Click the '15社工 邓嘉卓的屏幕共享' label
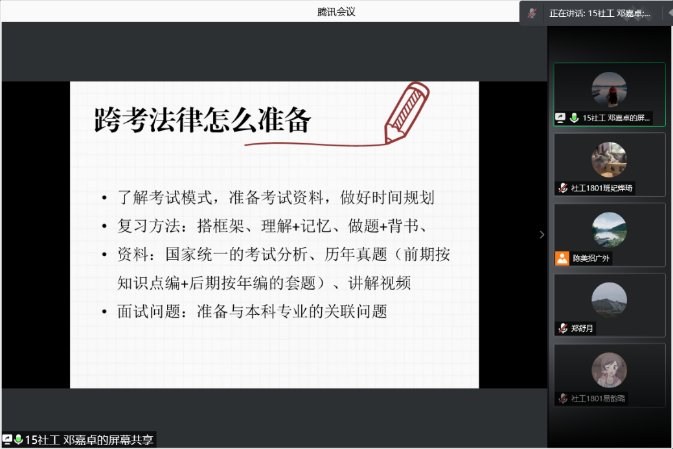 coord(89,440)
